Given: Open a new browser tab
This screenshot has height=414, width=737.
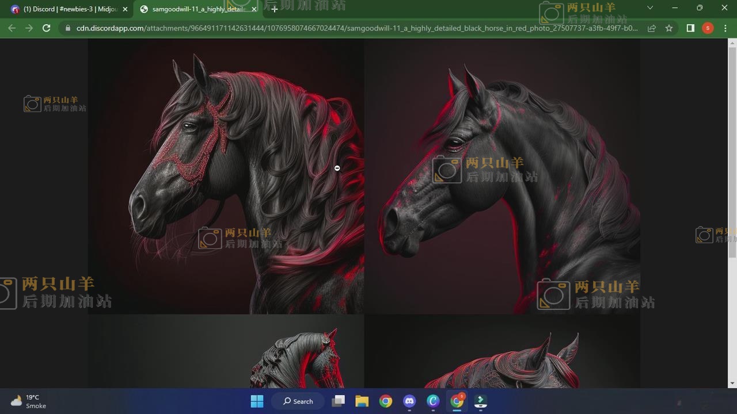Looking at the screenshot, I should point(275,9).
